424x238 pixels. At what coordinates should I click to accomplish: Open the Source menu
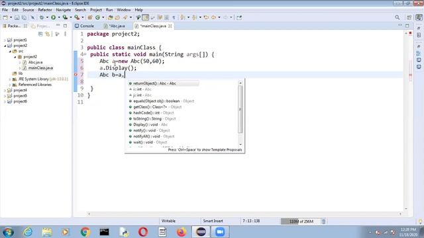pos(28,10)
